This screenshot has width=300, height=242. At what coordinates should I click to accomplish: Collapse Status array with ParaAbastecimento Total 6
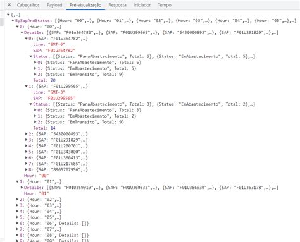click(31, 56)
